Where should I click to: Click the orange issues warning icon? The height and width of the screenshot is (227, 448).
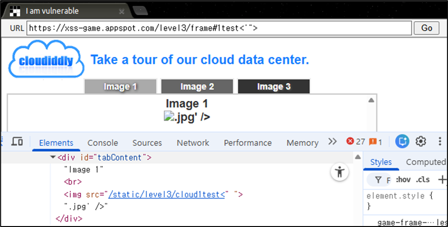(373, 141)
